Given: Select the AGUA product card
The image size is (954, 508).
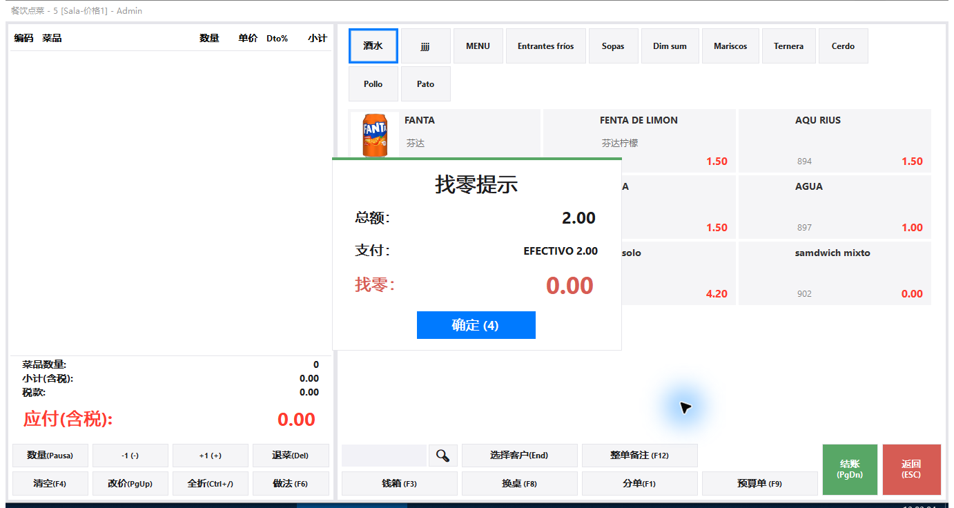Looking at the screenshot, I should 835,206.
